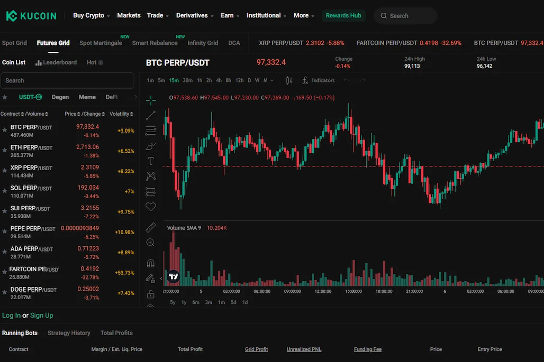
Task: Select the 5m chart timeframe
Action: (161, 80)
